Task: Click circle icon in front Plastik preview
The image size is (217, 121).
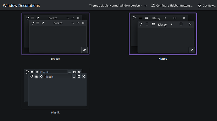Action: click(x=41, y=77)
